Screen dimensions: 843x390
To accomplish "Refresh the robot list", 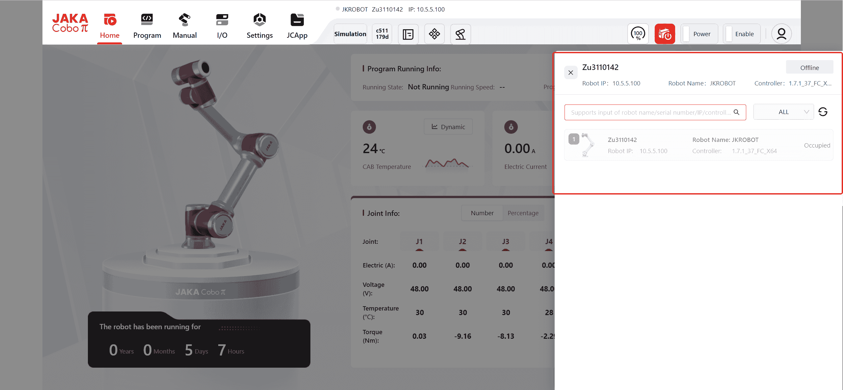I will pos(823,112).
